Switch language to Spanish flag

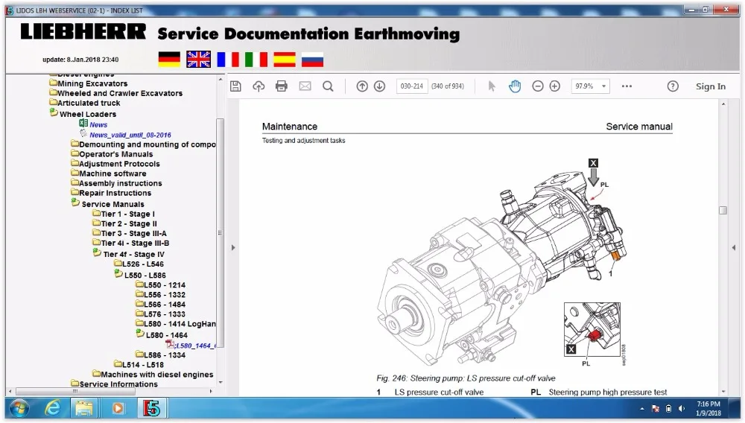[285, 60]
